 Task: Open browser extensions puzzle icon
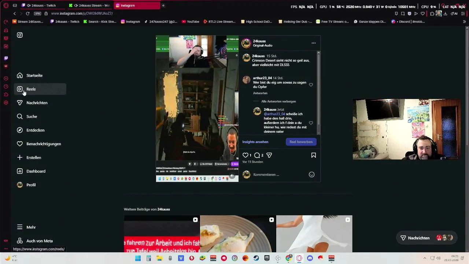[432, 14]
